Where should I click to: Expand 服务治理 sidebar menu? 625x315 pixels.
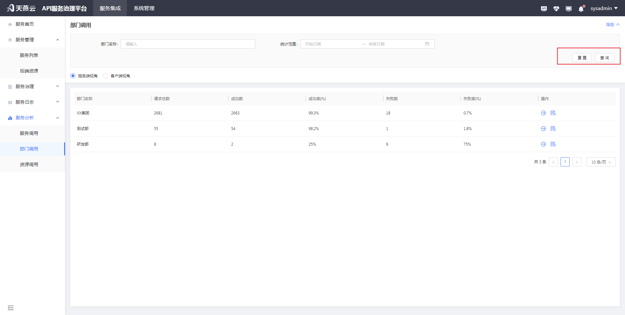[x=33, y=86]
